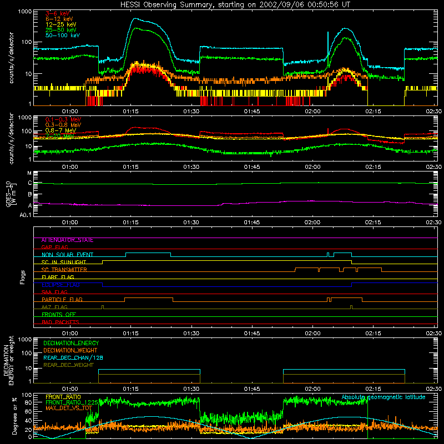The width and height of the screenshot is (444, 444).
Task: Select the "3-6 keV" legend label
Action: (x=58, y=13)
